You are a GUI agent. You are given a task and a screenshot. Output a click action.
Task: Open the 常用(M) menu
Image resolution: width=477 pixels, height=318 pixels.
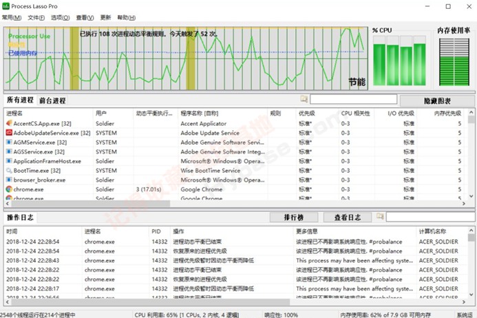(12, 18)
